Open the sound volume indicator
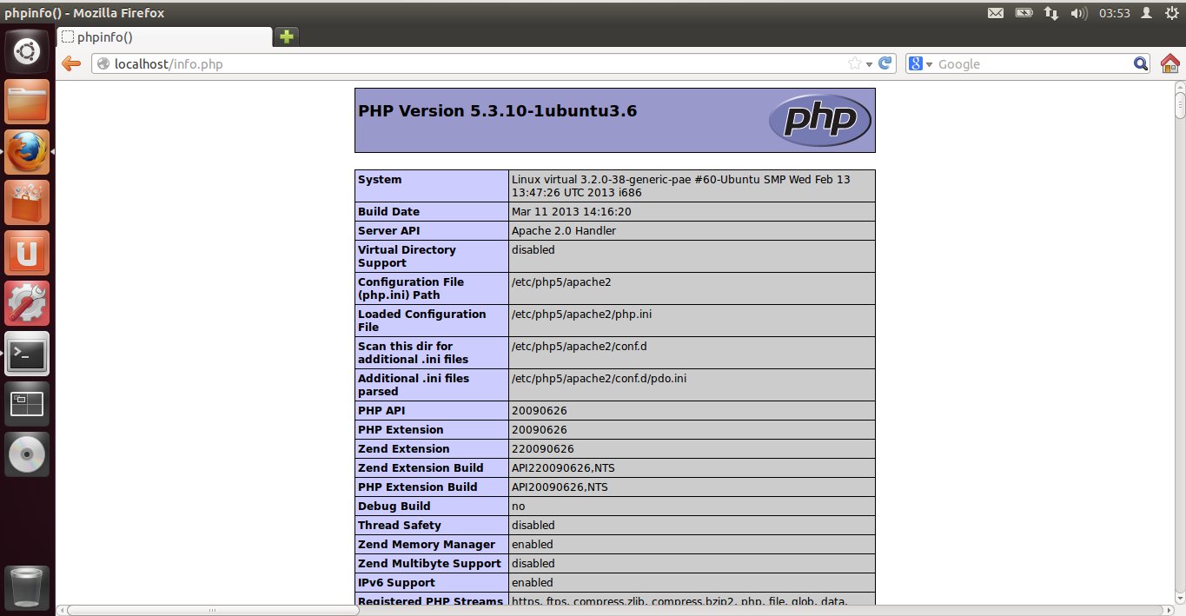Screen dimensions: 1186x616 (x=1078, y=13)
